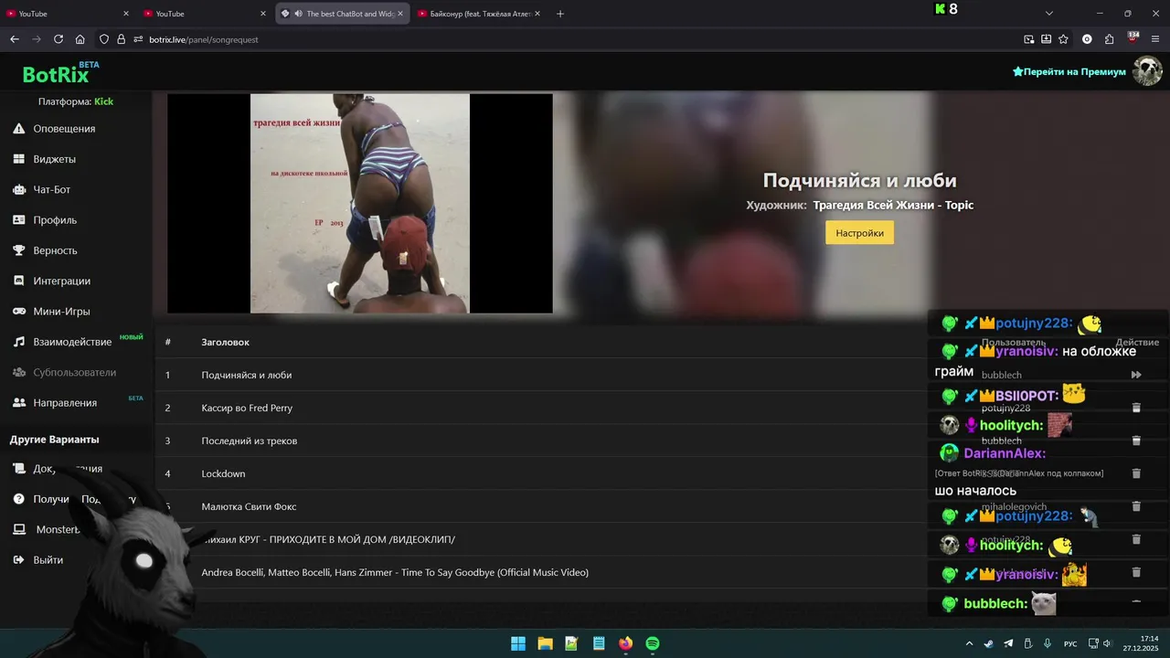Delete Последний из треков with trash icon

pos(1136,440)
